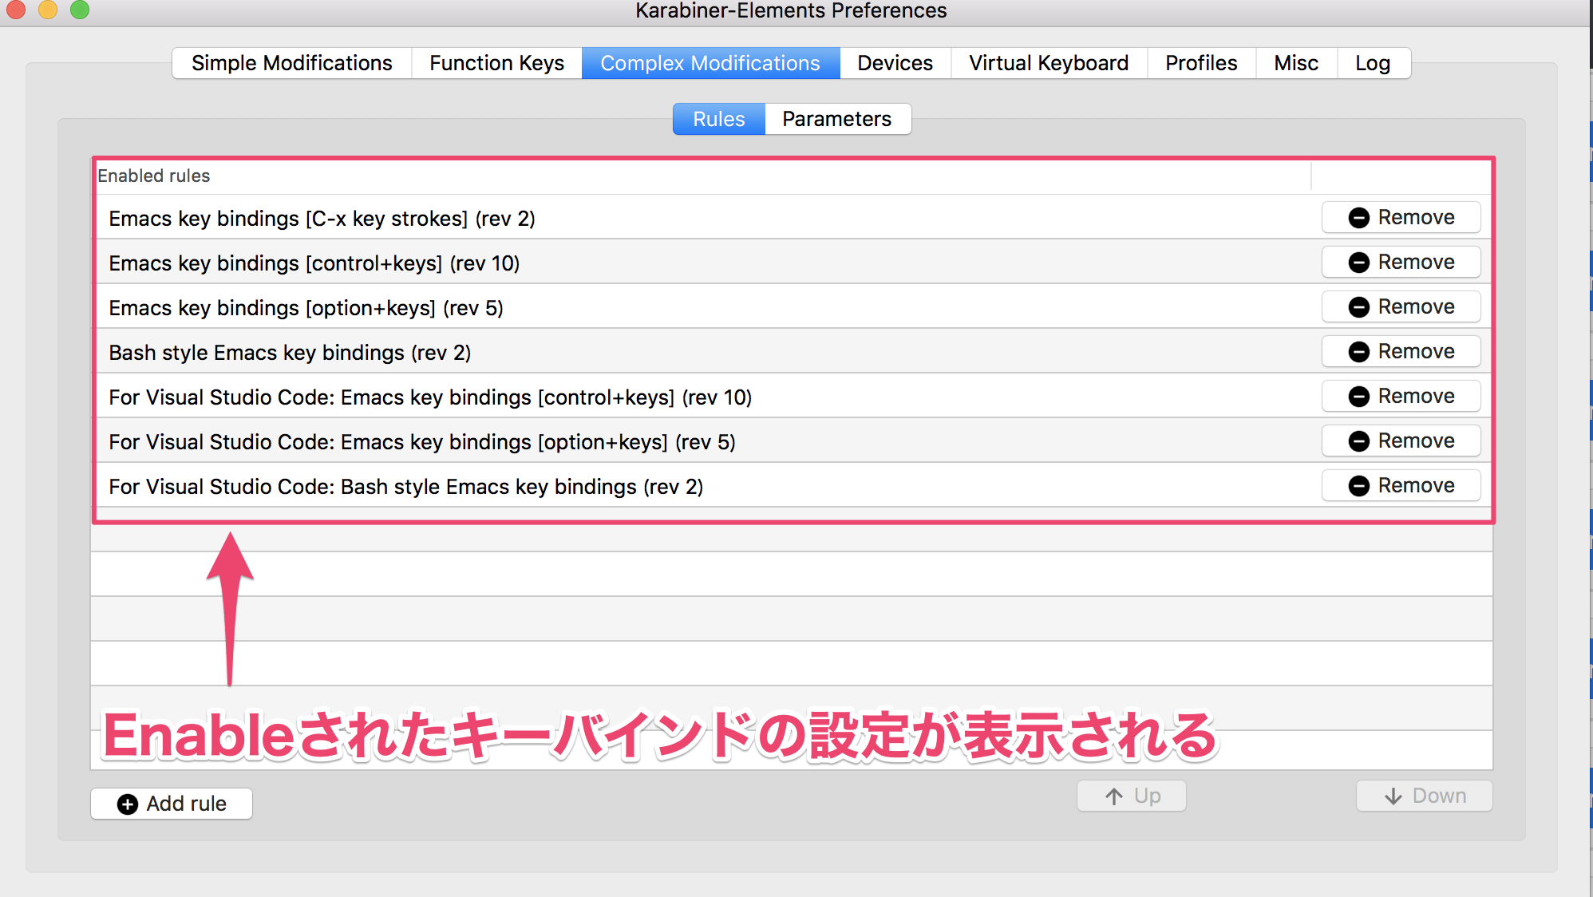Open the Virtual Keyboard tab
The width and height of the screenshot is (1593, 897).
point(1047,62)
